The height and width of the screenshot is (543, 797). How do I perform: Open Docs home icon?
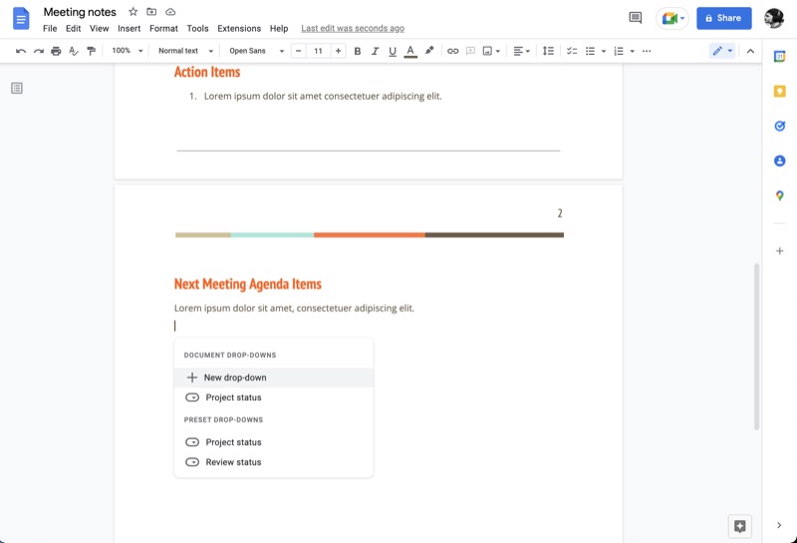click(x=21, y=19)
